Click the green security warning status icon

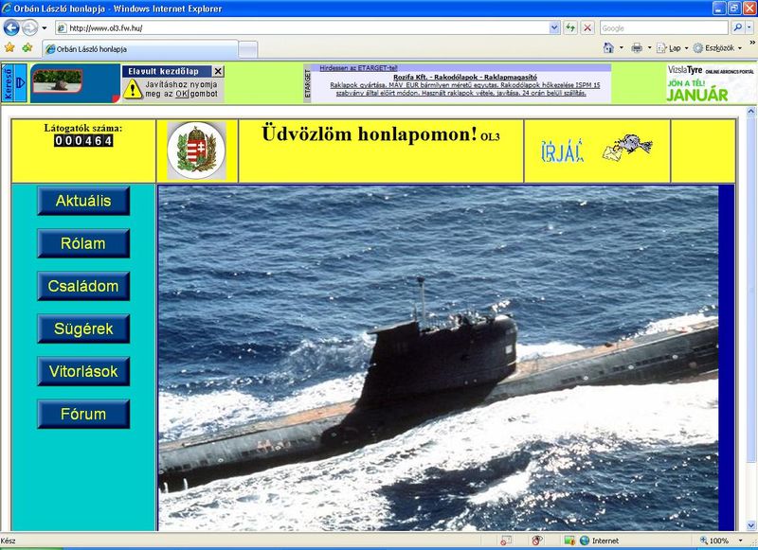point(569,541)
